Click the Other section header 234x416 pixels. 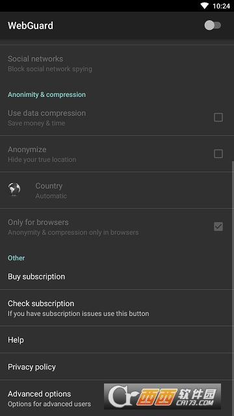click(x=16, y=258)
